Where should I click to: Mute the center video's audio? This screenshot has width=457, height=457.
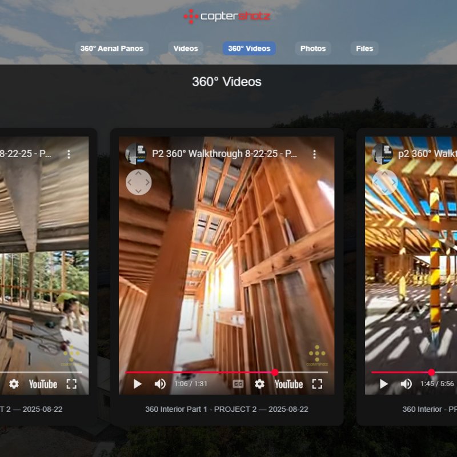pos(161,384)
